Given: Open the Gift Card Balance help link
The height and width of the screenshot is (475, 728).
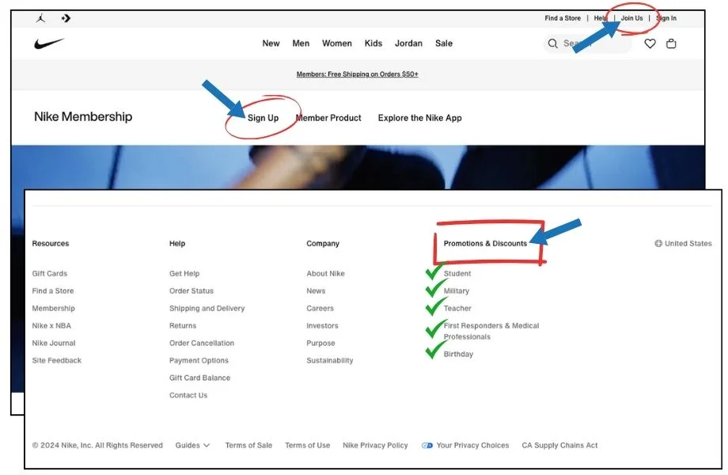Looking at the screenshot, I should tap(199, 378).
